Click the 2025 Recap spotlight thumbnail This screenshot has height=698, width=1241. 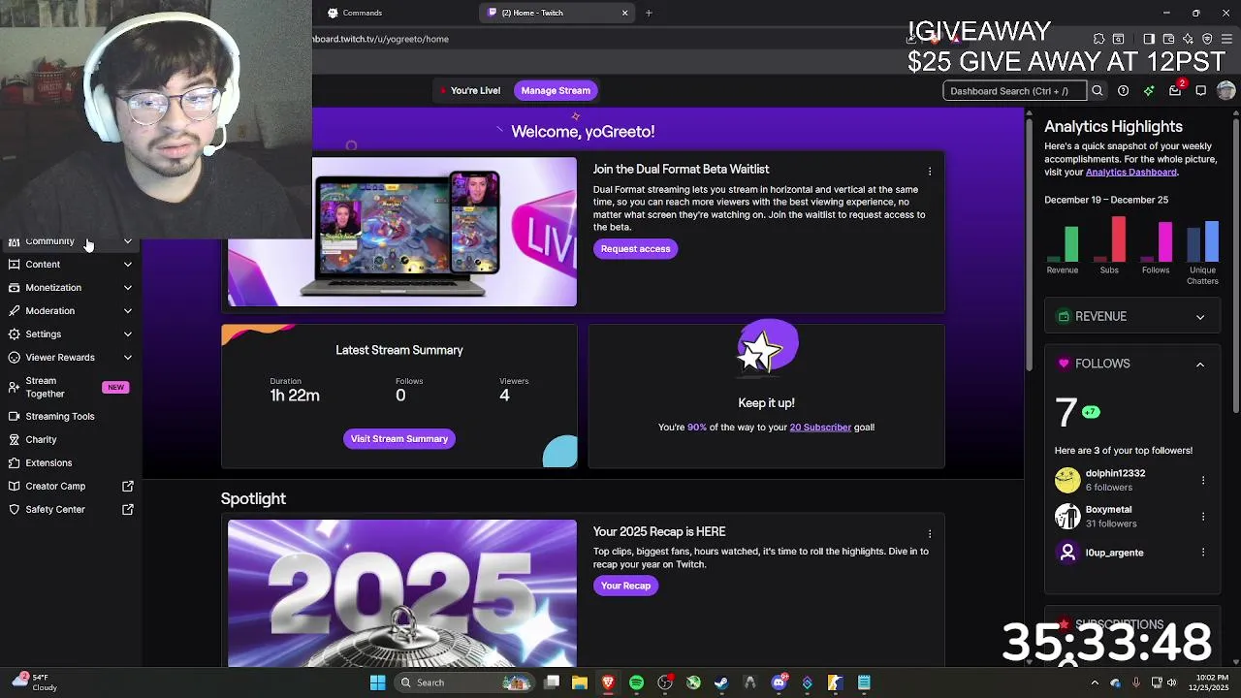pos(401,593)
